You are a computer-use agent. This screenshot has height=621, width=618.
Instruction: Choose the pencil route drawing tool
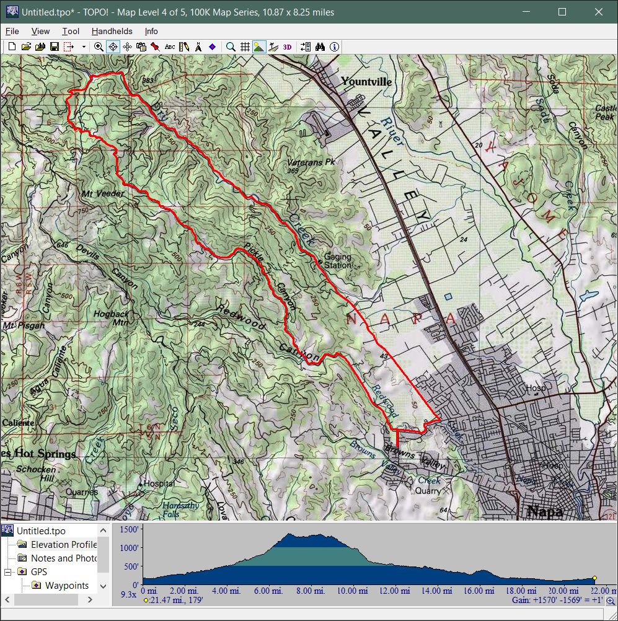coord(183,46)
